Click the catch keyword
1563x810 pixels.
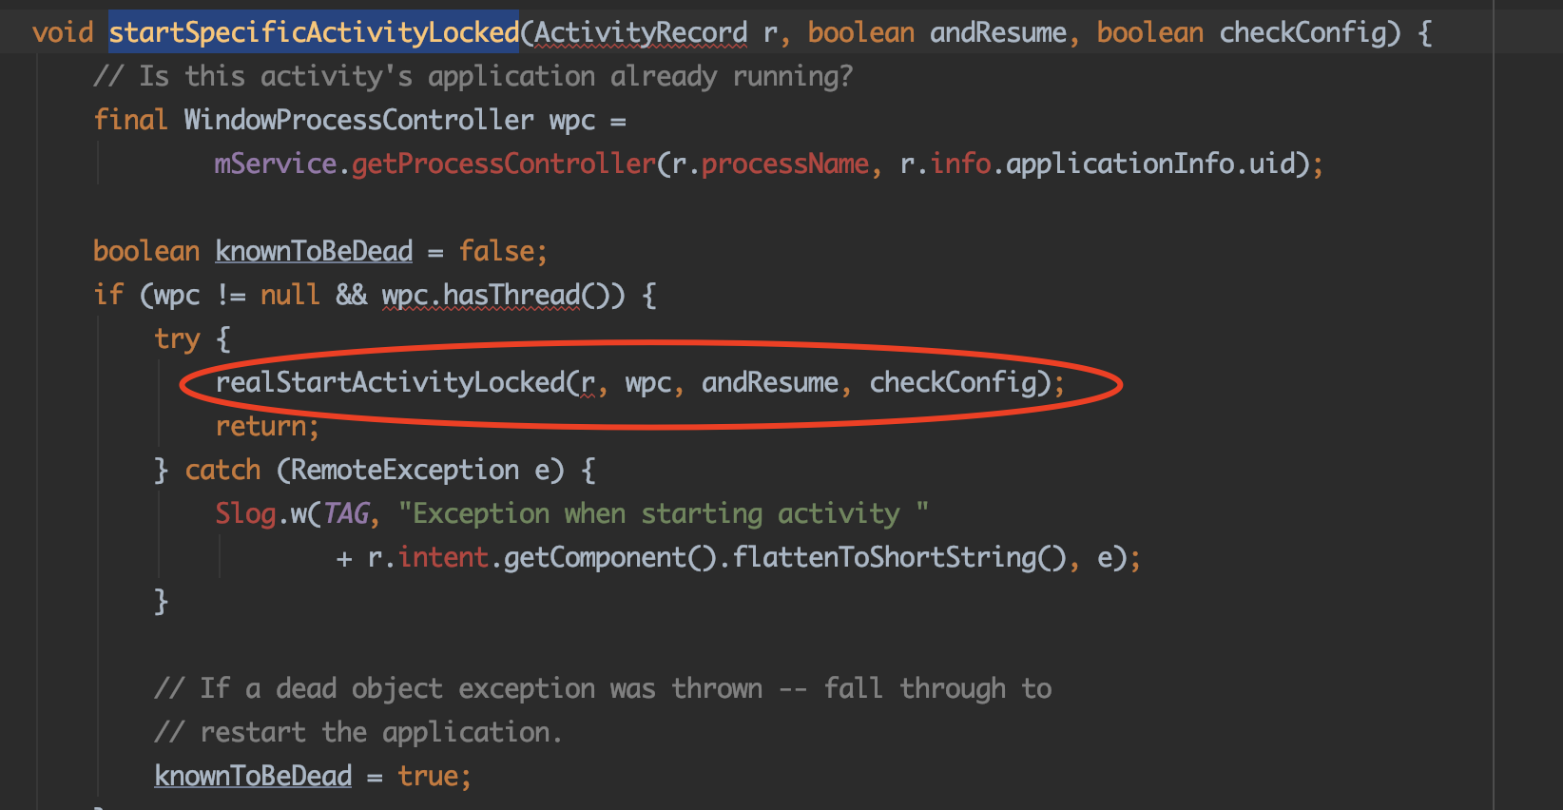click(222, 470)
